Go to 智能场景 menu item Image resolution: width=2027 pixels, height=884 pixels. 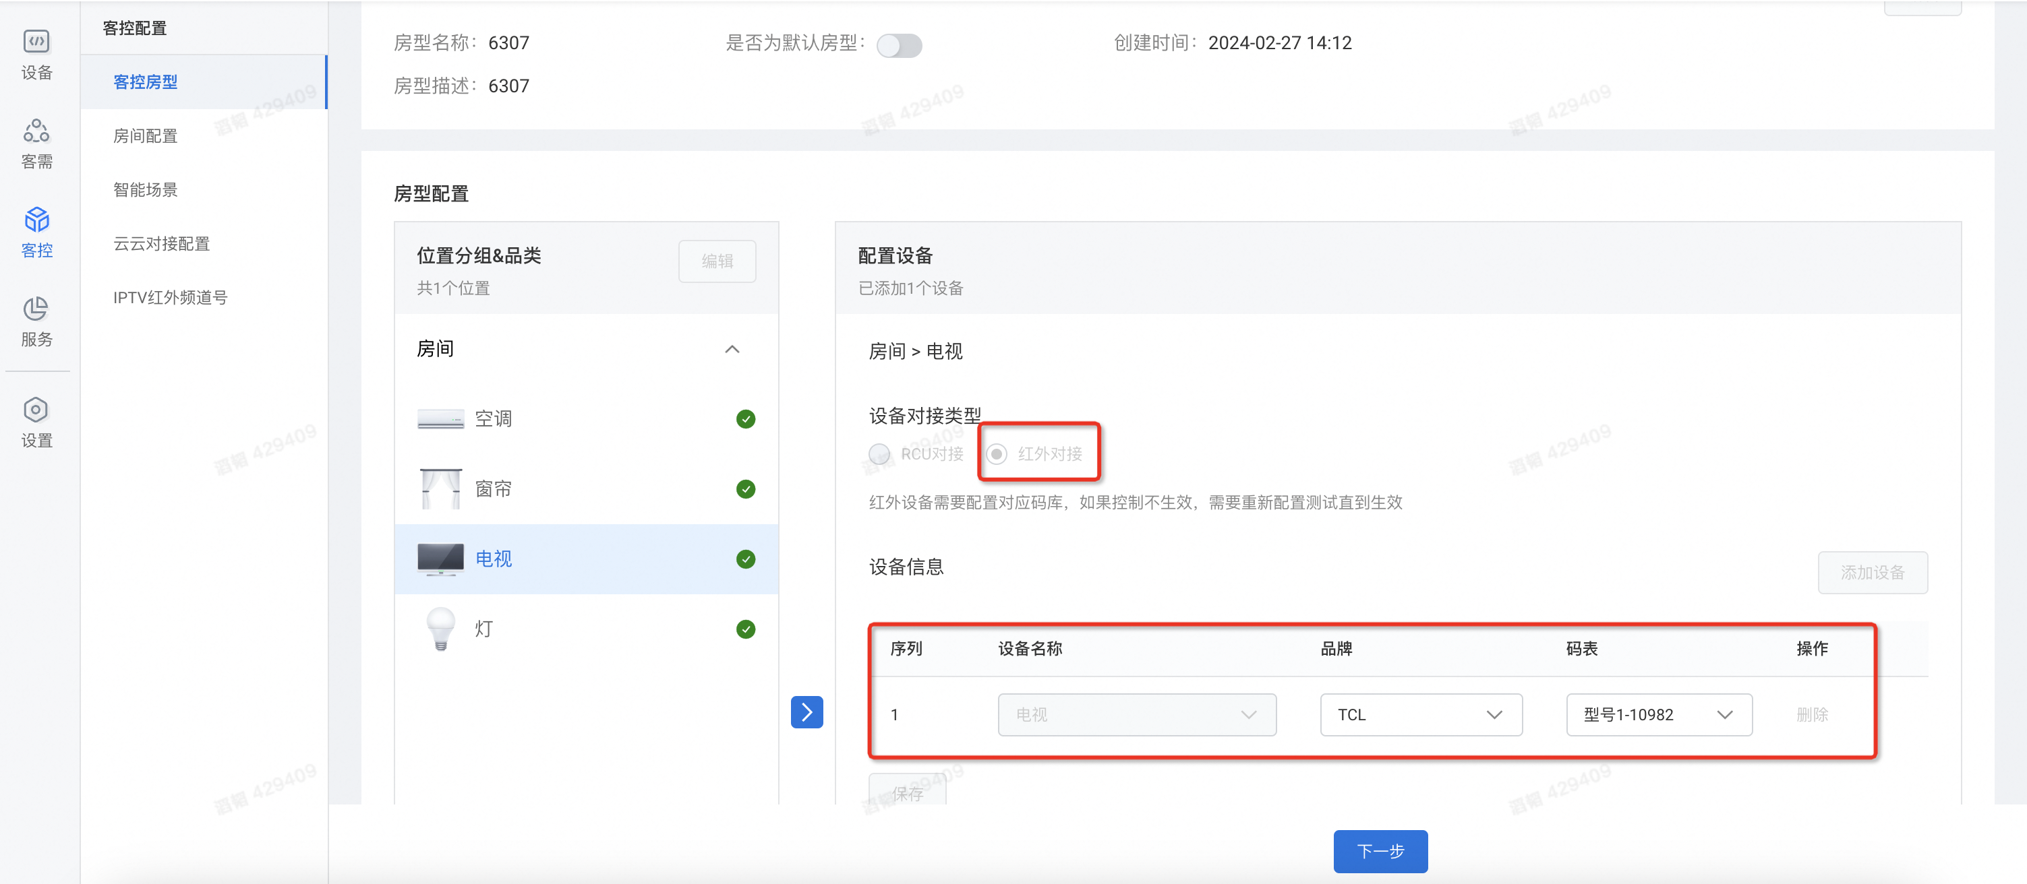[x=146, y=189]
